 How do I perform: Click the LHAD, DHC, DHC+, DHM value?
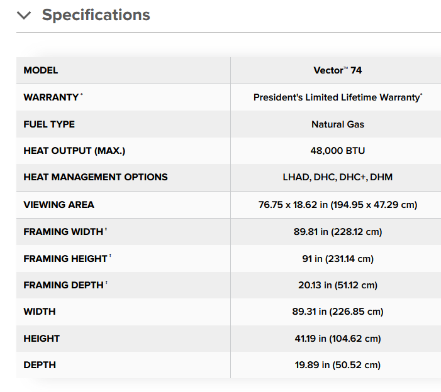pos(337,177)
